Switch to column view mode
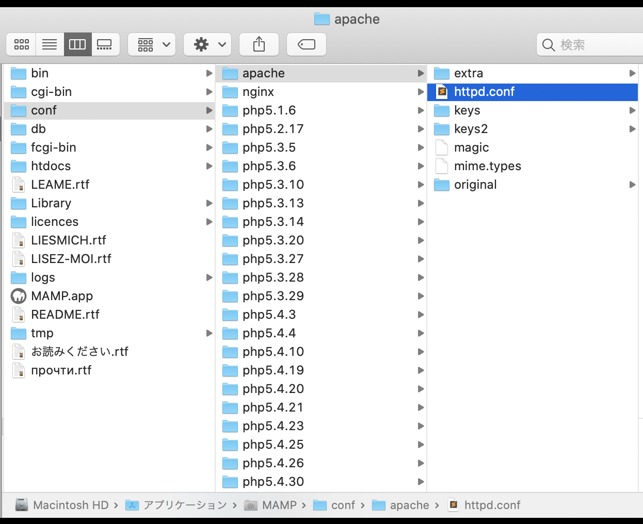This screenshot has width=643, height=524. (x=77, y=44)
